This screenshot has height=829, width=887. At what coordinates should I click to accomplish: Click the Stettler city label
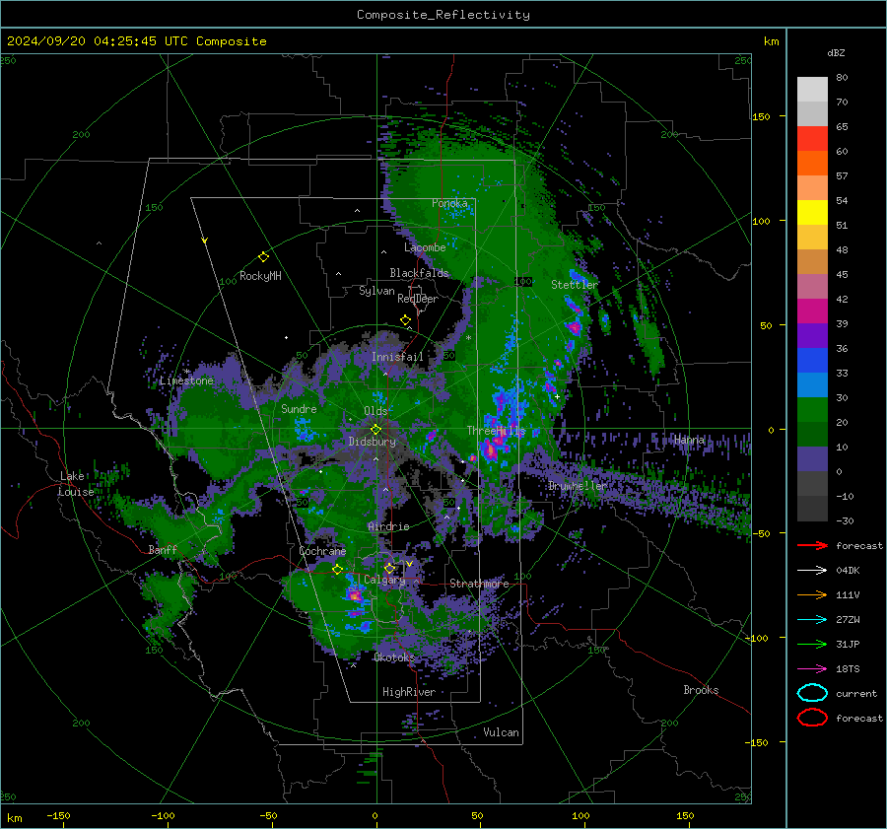575,285
